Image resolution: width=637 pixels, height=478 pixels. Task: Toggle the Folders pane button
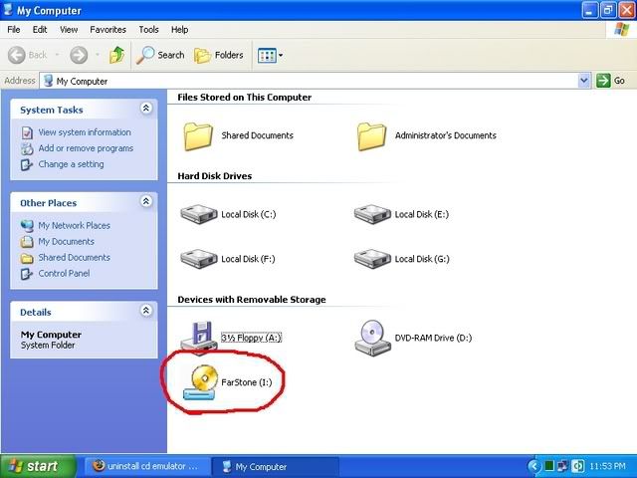219,55
